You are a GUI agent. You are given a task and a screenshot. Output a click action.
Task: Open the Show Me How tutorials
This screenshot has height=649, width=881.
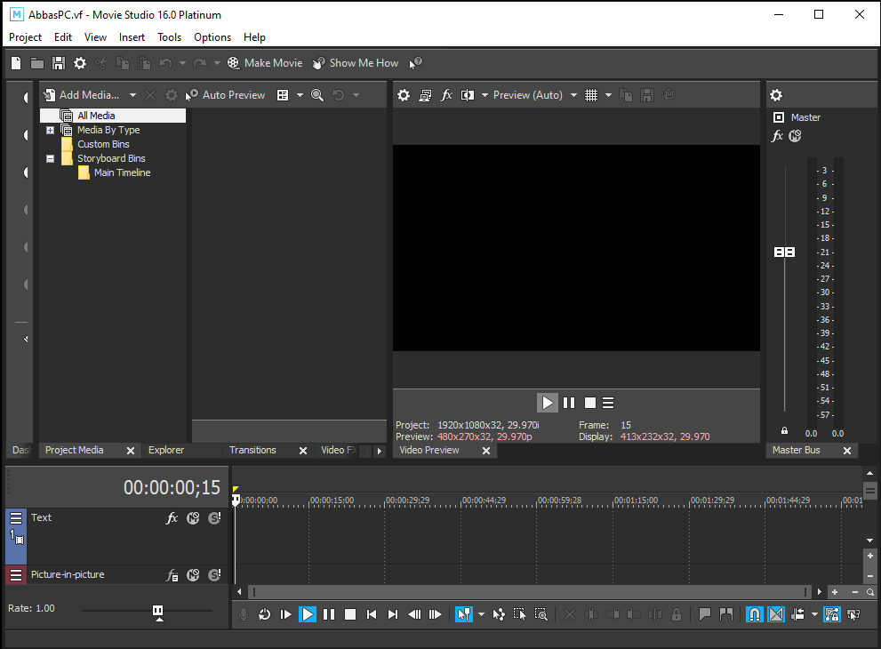356,63
